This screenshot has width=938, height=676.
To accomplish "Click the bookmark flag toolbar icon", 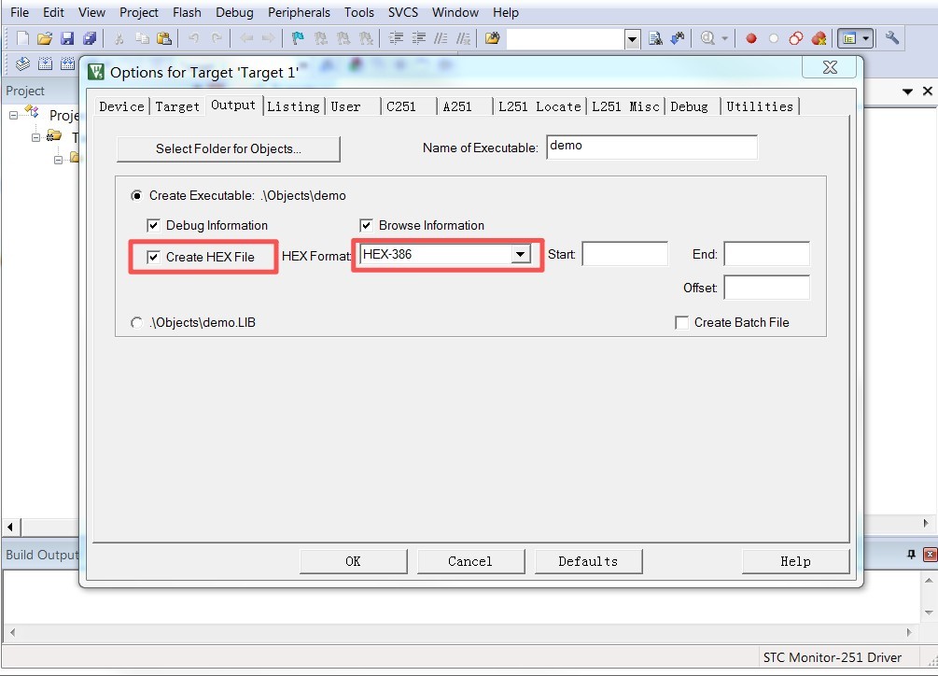I will click(298, 38).
